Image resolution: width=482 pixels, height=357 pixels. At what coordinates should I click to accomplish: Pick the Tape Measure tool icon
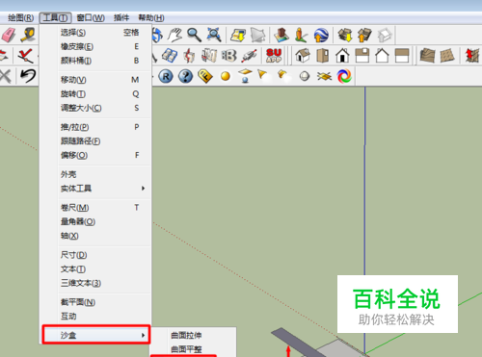[x=28, y=35]
